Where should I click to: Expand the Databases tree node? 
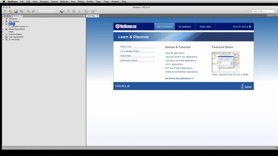[x=3, y=19]
